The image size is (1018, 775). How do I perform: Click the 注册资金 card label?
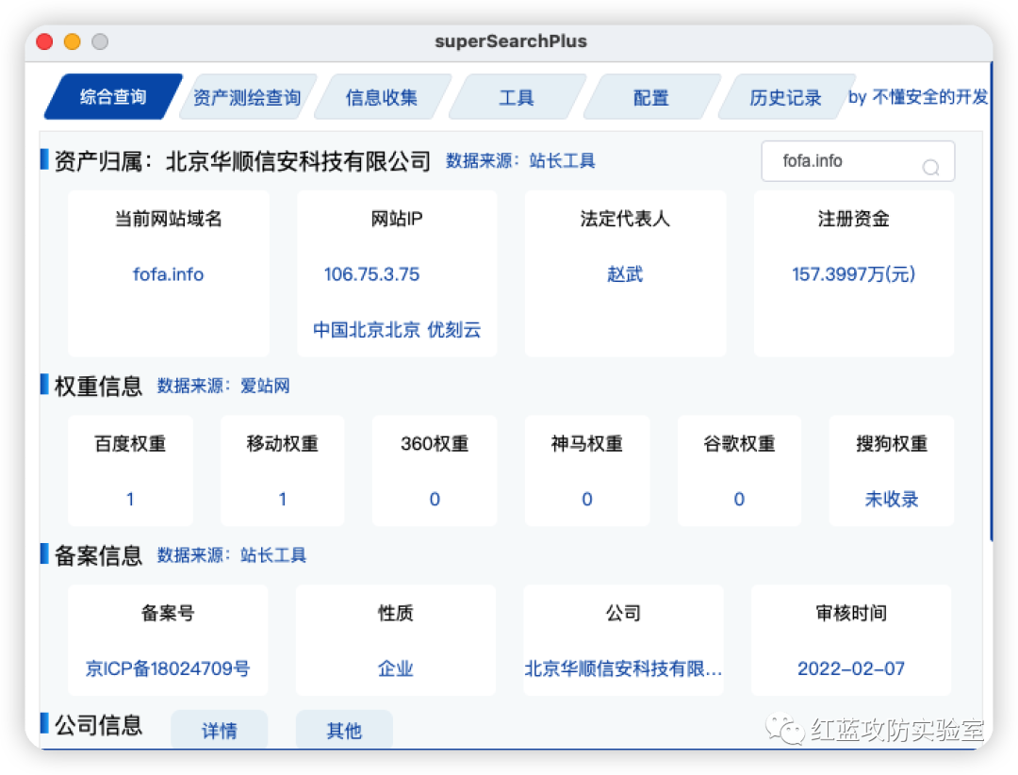coord(854,219)
